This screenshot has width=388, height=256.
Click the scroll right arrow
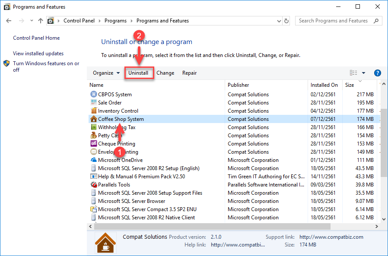click(376, 226)
